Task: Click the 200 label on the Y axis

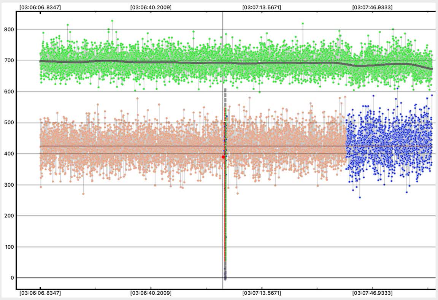Action: (x=9, y=216)
